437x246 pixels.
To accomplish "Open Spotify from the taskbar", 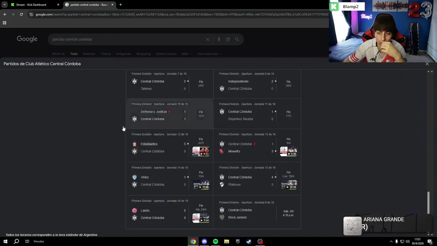I will [x=215, y=242].
